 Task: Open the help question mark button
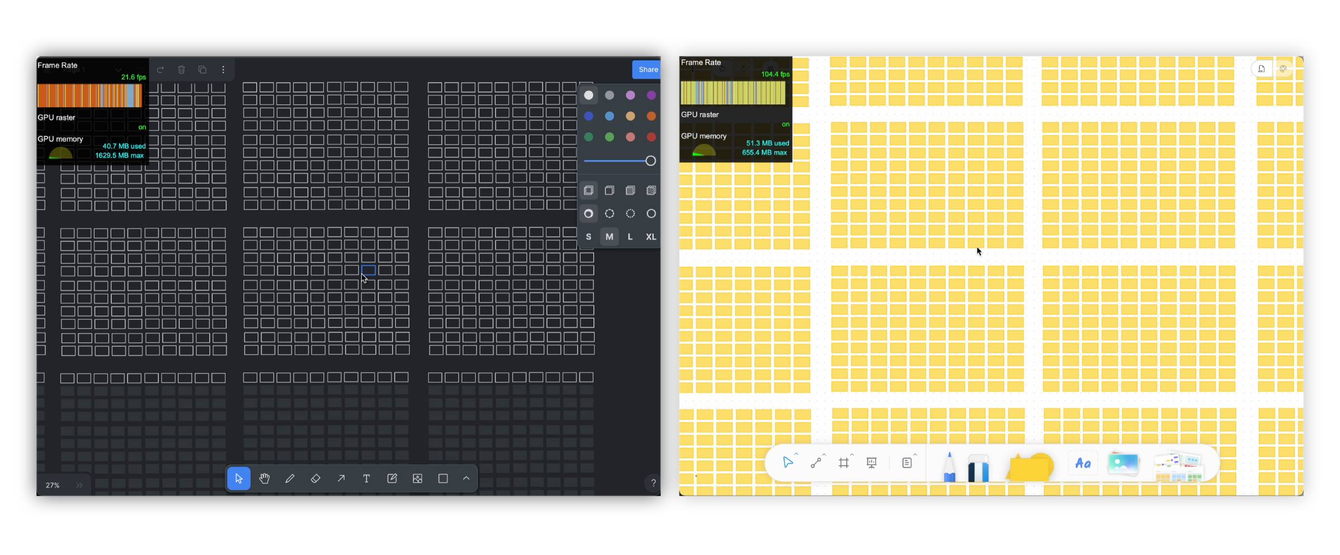653,483
